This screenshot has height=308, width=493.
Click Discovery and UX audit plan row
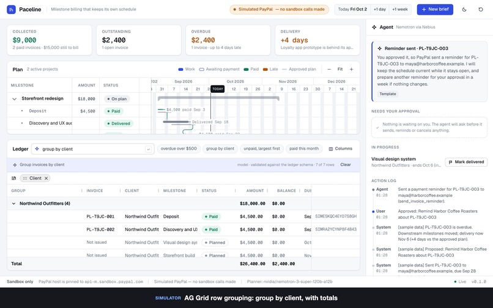pos(50,123)
